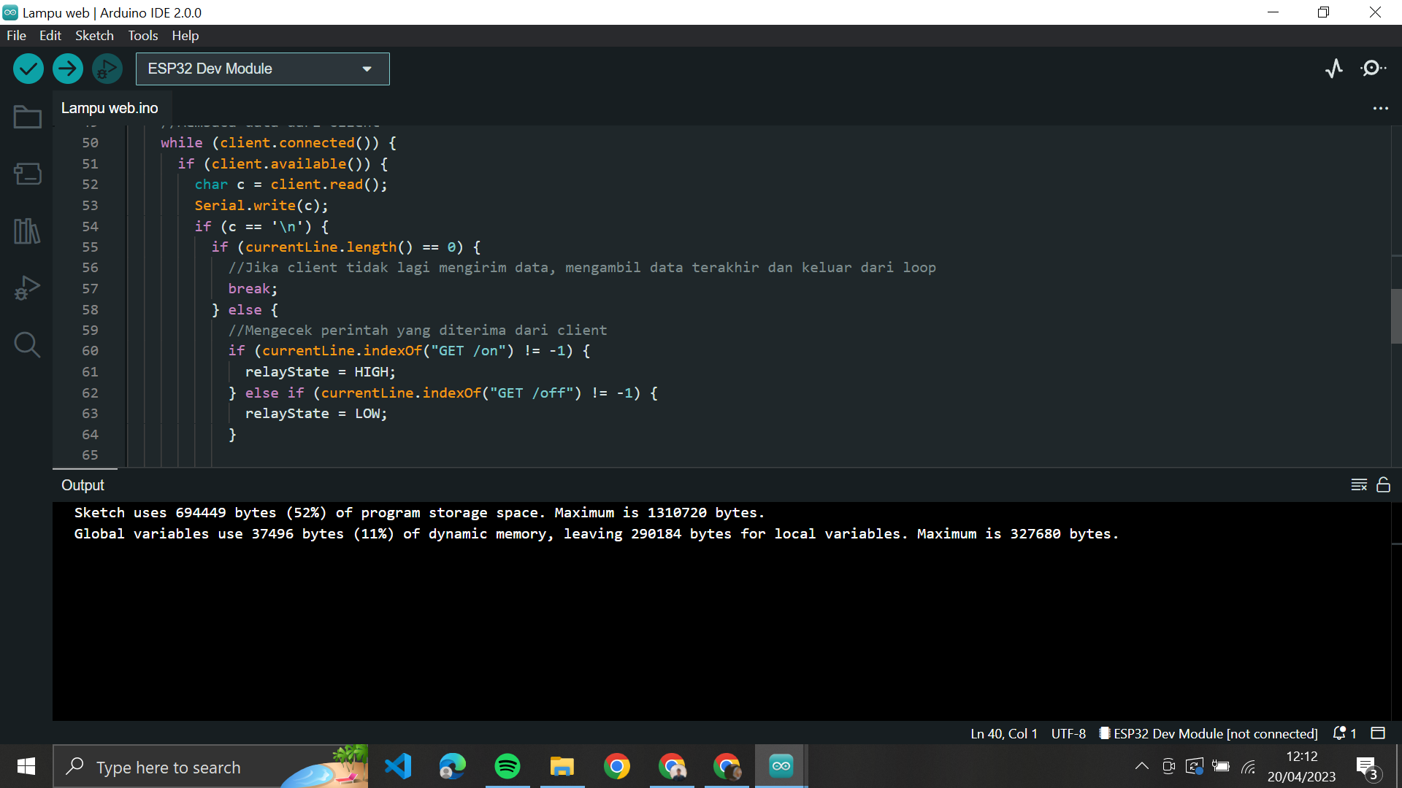This screenshot has width=1402, height=788.
Task: Open the Wi-Fi network tray icon
Action: [x=1249, y=767]
